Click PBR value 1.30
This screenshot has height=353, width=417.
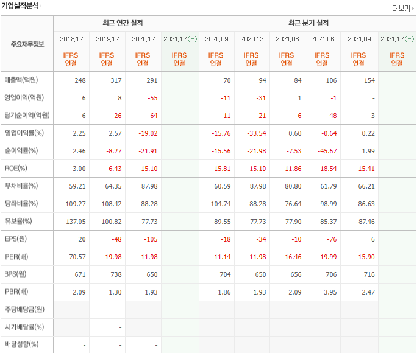click(115, 292)
